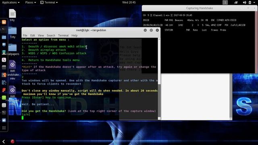Close the airgeddon terminal window
The image size is (258, 145).
(157, 30)
